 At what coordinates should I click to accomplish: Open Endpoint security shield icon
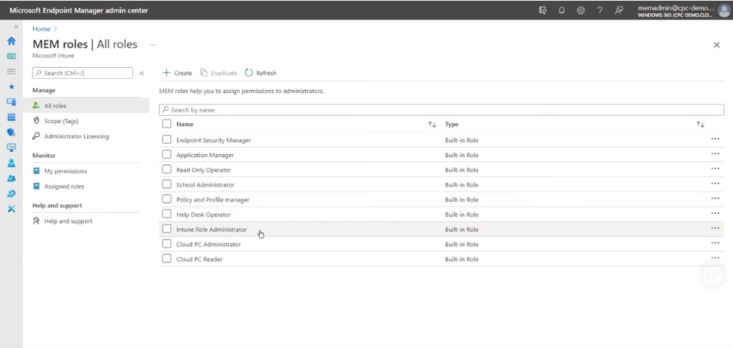[x=11, y=133]
